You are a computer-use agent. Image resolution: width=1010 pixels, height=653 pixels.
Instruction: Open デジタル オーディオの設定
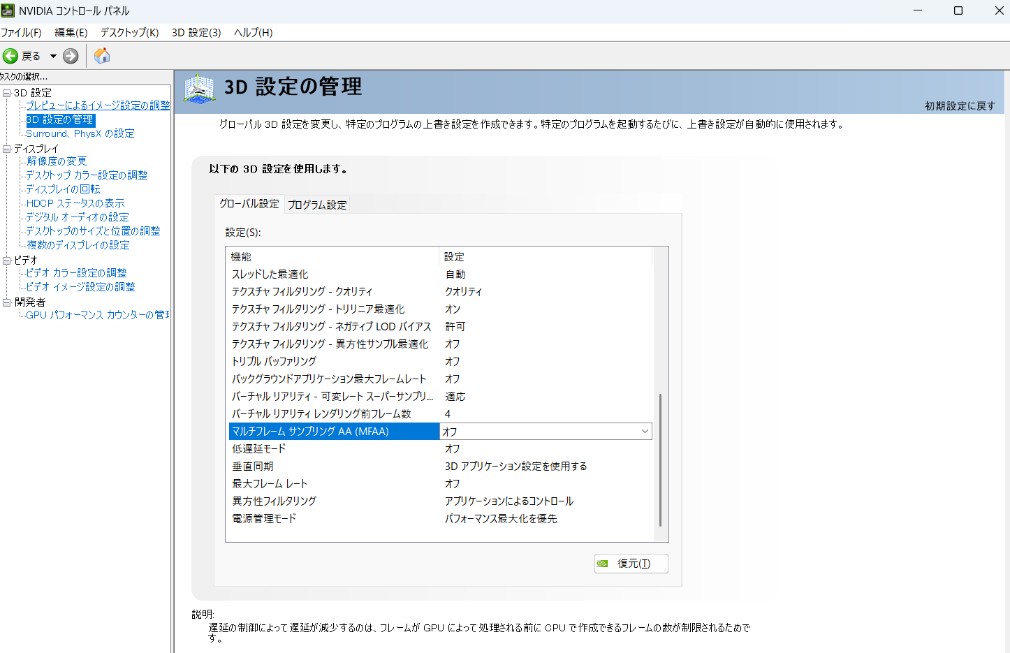point(78,217)
